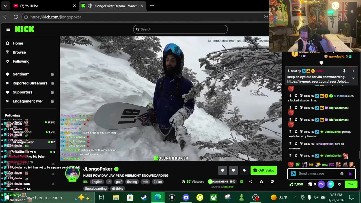The height and width of the screenshot is (203, 361).
Task: Timeout Tunaisprotein via hourglass icon
Action: pyautogui.click(x=296, y=144)
